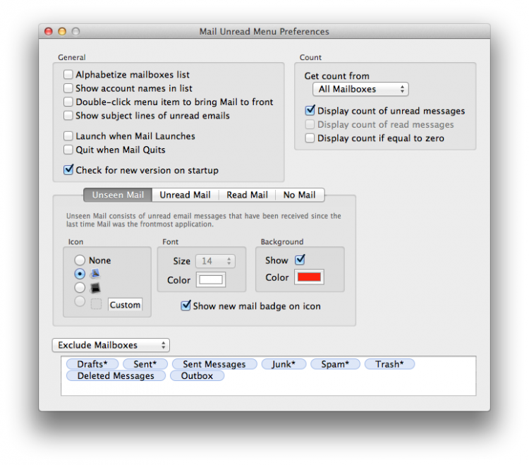The height and width of the screenshot is (465, 529).
Task: Select the Sent Messages token
Action: tap(214, 364)
